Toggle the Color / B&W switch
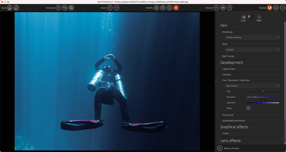286x152 pixels. tap(251, 16)
